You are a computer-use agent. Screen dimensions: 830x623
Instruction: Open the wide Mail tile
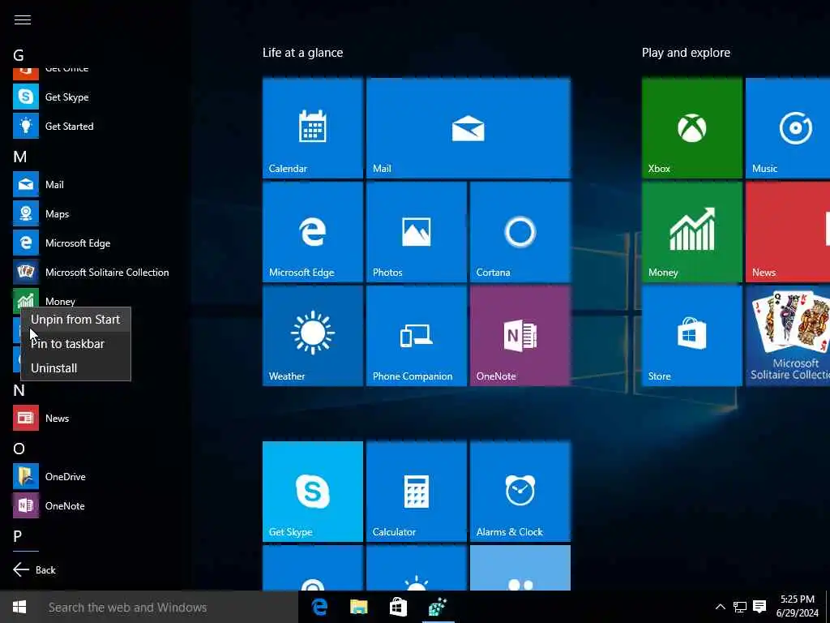(x=468, y=128)
